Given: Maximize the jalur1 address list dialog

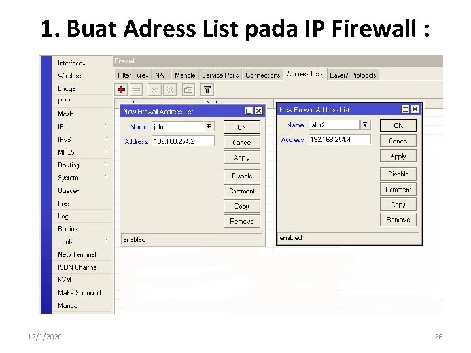Looking at the screenshot, I should tap(249, 111).
